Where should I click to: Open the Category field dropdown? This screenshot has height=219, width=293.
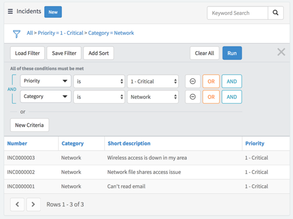tap(46, 97)
